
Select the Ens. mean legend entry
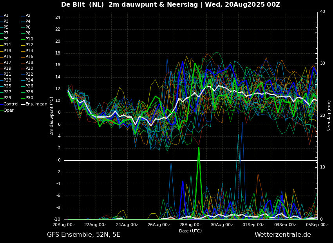(36, 104)
